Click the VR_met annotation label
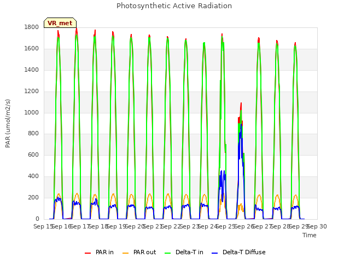 60,23
